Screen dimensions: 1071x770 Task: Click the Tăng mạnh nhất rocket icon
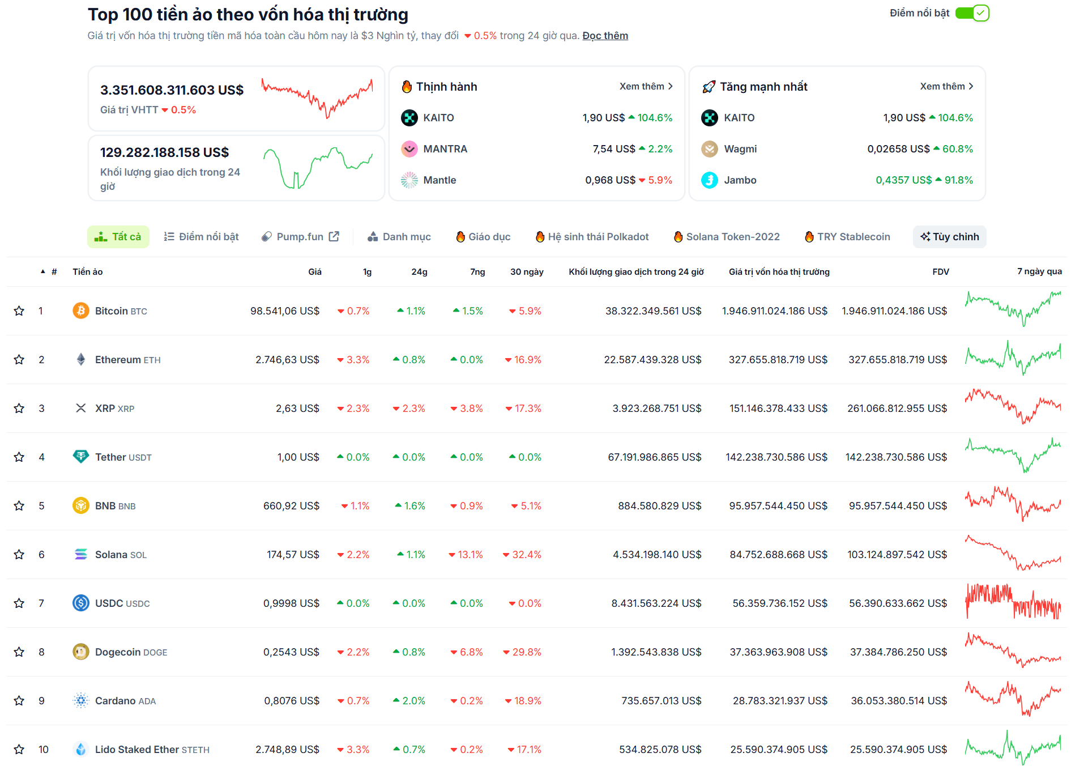(709, 87)
